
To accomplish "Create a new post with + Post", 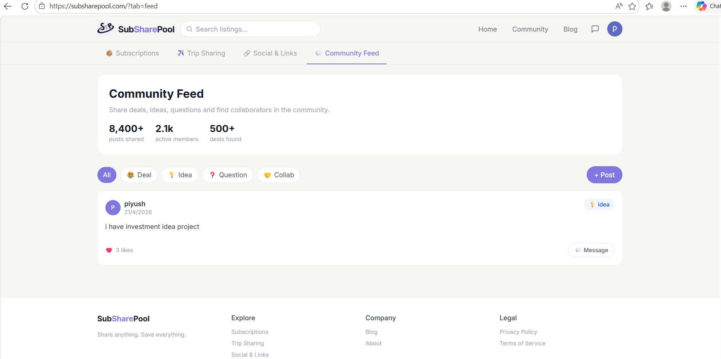I will pyautogui.click(x=604, y=175).
